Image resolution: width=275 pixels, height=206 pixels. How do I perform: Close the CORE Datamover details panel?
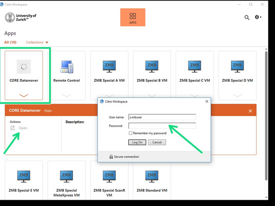click(x=250, y=111)
